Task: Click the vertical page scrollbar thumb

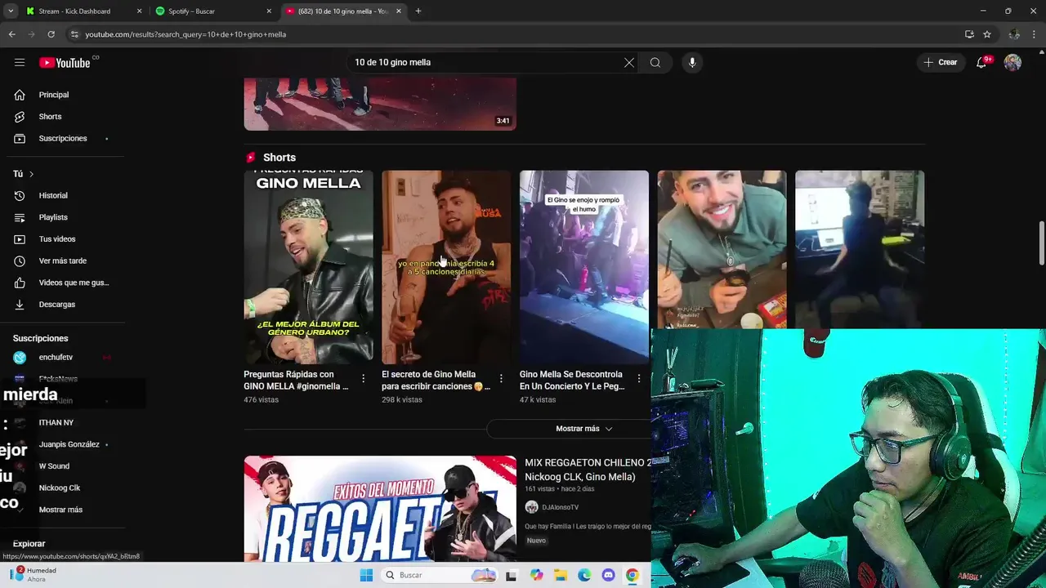Action: [x=1041, y=243]
